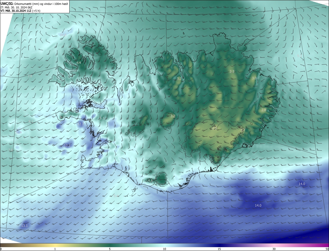Click the 5 tick on the color scale
This screenshot has width=329, height=251.
(x=110, y=249)
